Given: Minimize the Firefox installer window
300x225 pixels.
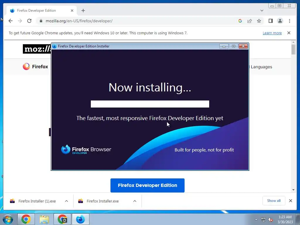Looking at the screenshot, I should [224, 46].
